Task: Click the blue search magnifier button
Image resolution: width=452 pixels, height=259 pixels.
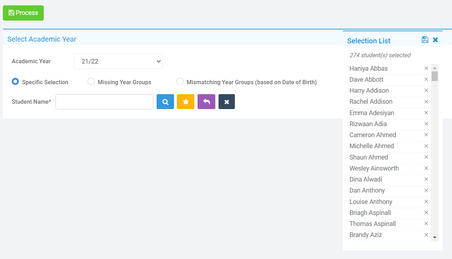Action: pos(165,102)
